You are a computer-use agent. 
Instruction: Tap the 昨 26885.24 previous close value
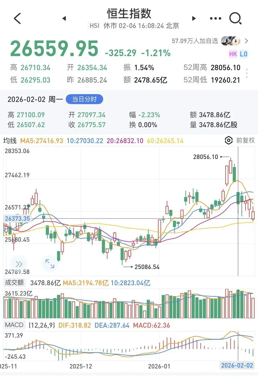(87, 80)
